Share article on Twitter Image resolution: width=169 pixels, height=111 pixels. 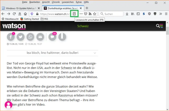[x=21, y=37]
